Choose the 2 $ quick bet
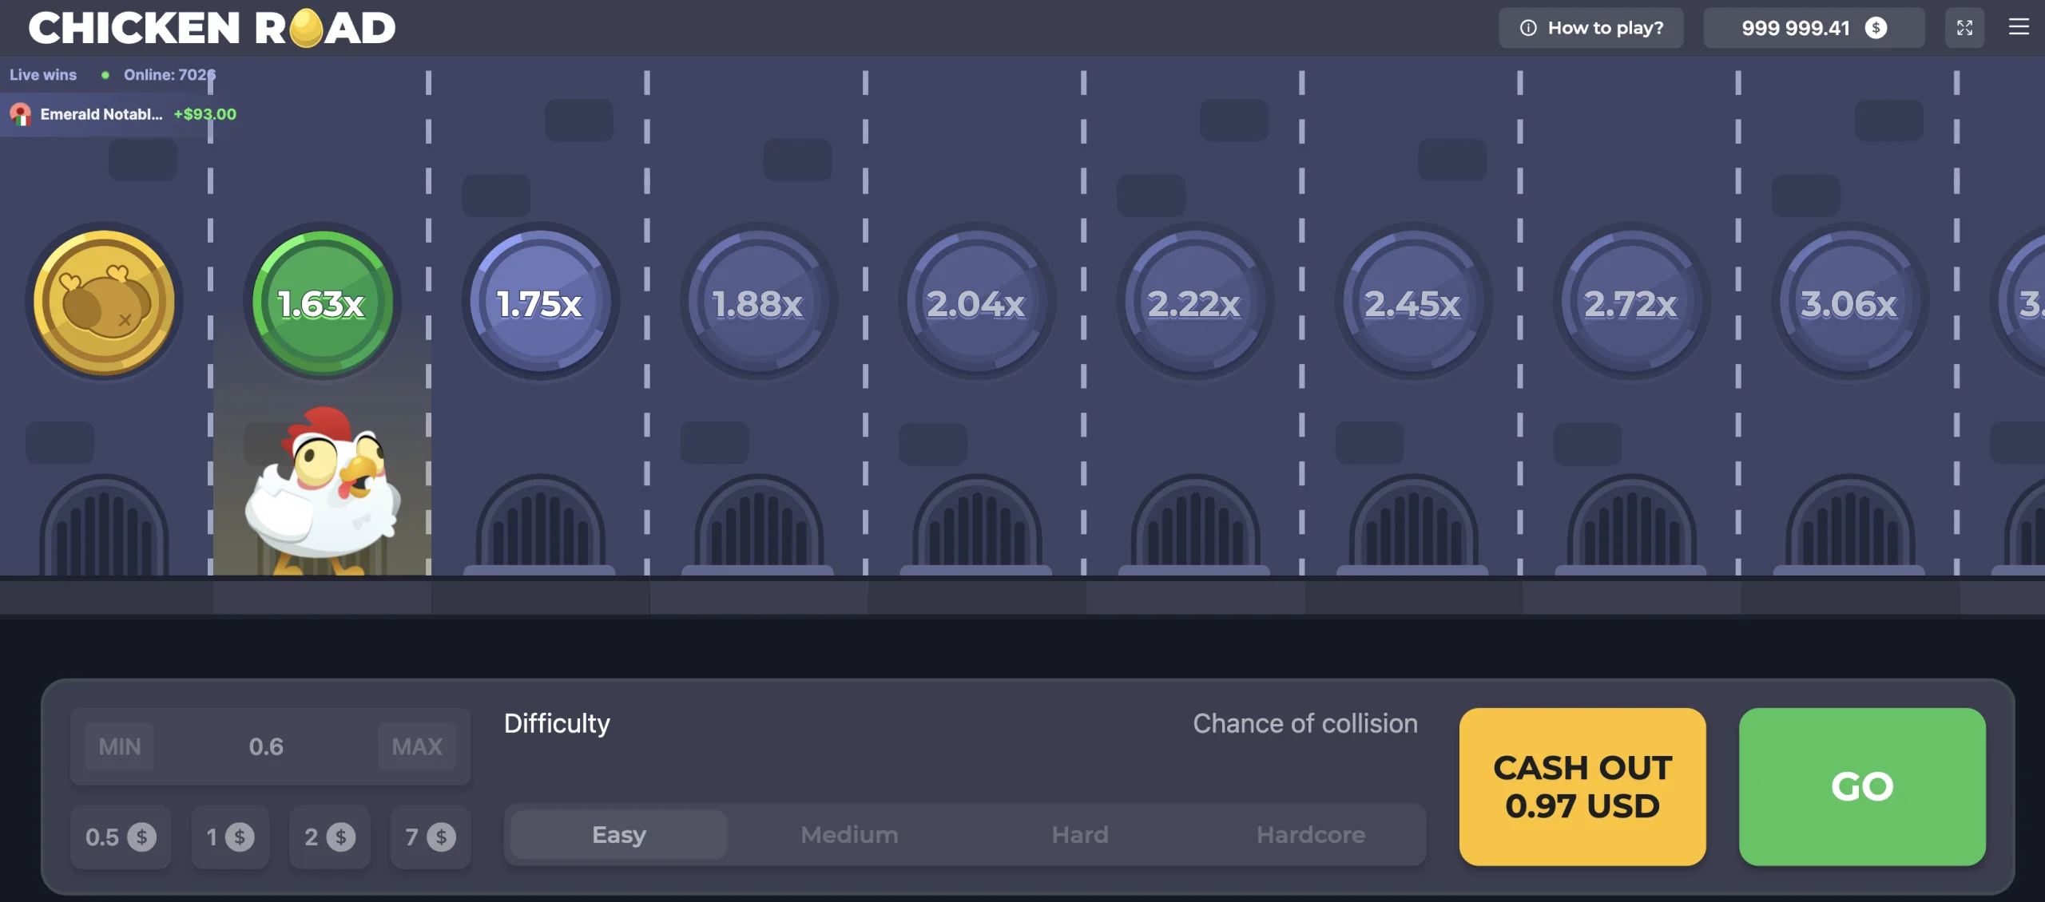Screen dimensions: 2045x902 point(329,837)
